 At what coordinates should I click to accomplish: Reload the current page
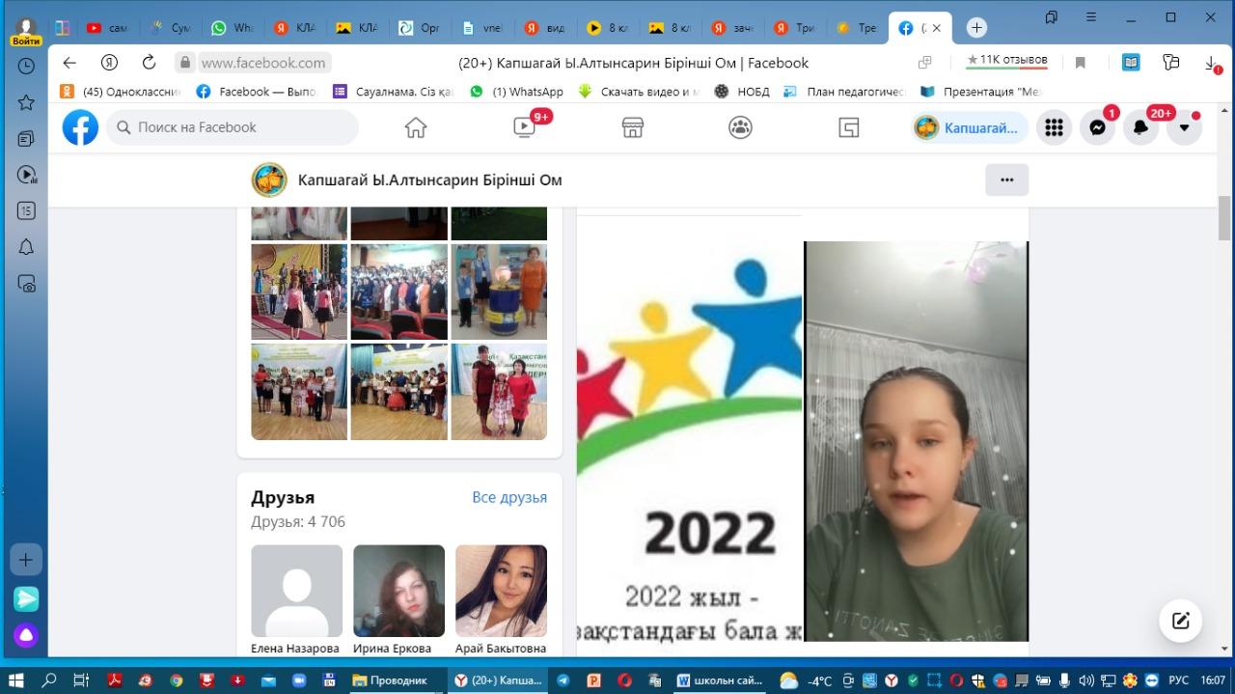coord(149,63)
